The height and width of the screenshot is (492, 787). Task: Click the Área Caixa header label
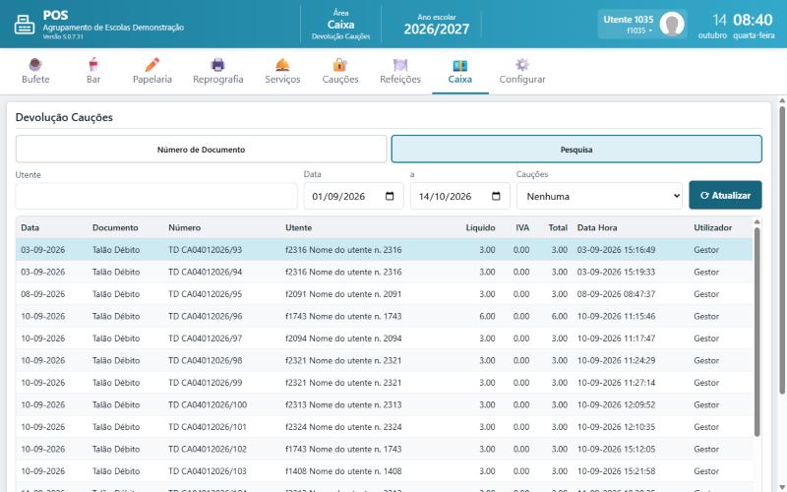coord(340,25)
